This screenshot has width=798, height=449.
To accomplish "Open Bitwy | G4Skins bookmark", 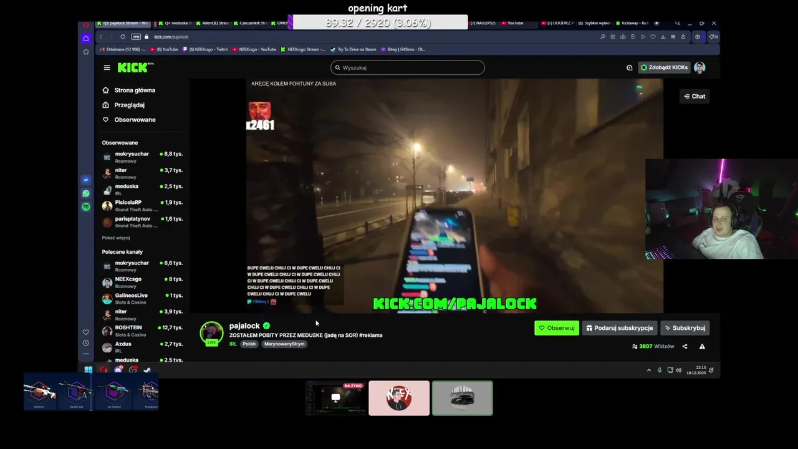I will [x=403, y=49].
